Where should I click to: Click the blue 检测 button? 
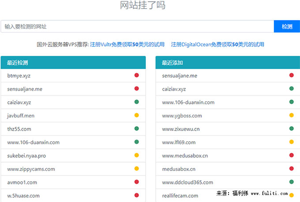pos(287,26)
